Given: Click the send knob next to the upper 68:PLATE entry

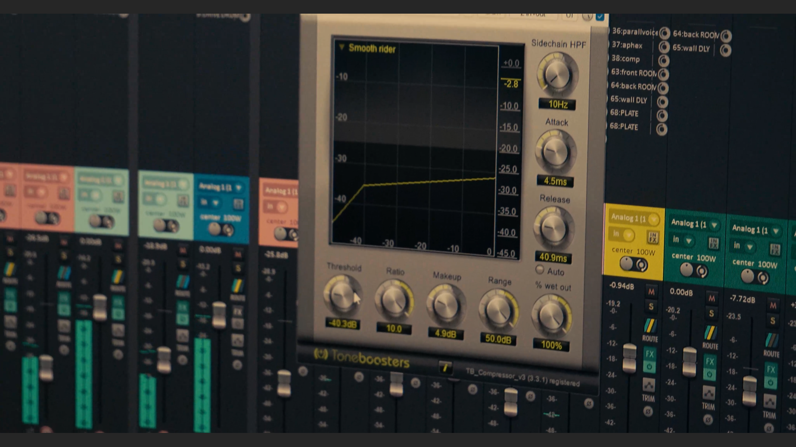Looking at the screenshot, I should (x=662, y=115).
